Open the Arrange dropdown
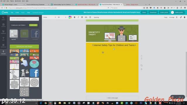Image resolution: width=187 pixels, height=105 pixels. [x=172, y=17]
